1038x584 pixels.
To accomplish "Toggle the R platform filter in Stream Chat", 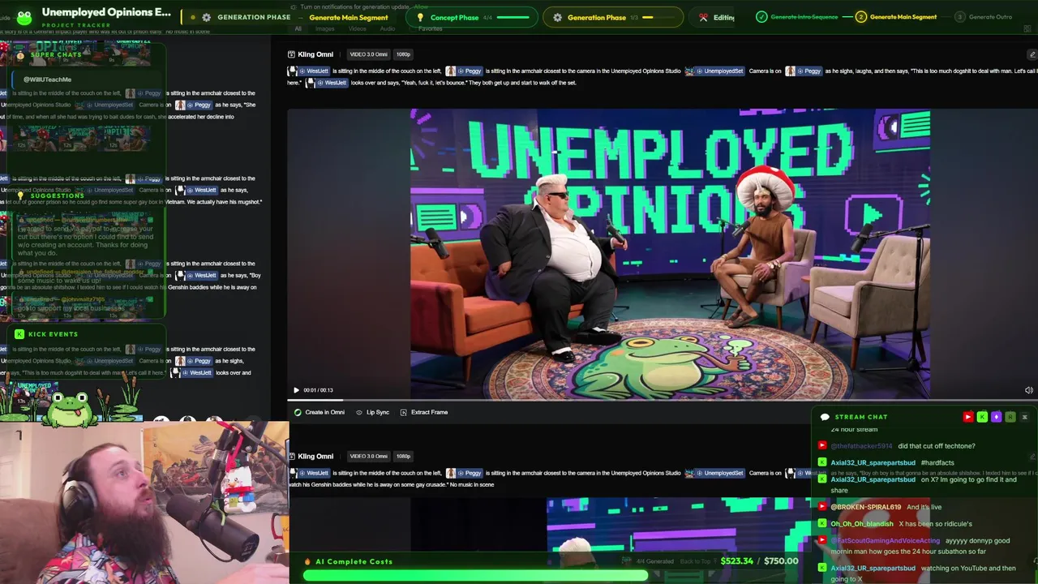I will click(x=1010, y=417).
